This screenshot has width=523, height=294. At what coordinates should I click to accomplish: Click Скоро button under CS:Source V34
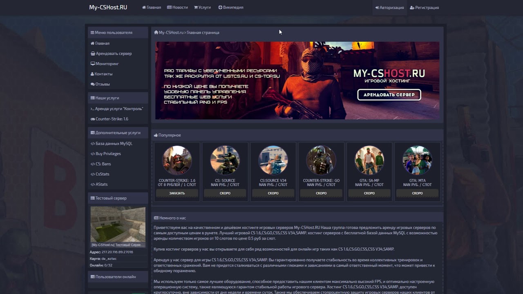tap(273, 193)
